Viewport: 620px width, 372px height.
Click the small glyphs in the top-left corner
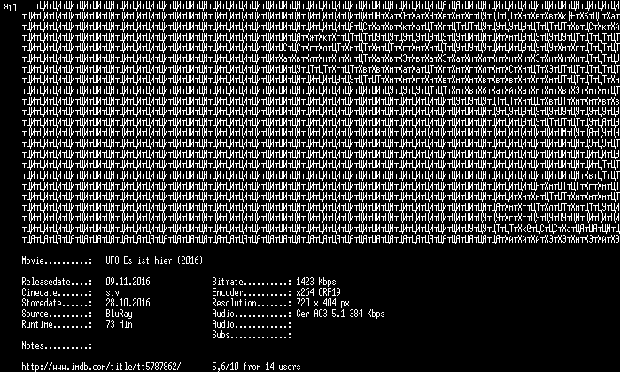(10, 7)
